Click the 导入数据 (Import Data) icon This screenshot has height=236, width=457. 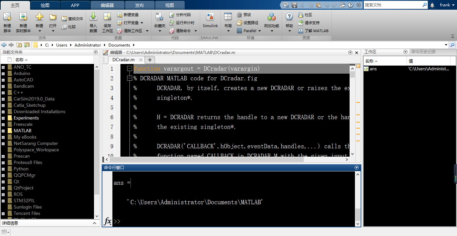pyautogui.click(x=93, y=21)
